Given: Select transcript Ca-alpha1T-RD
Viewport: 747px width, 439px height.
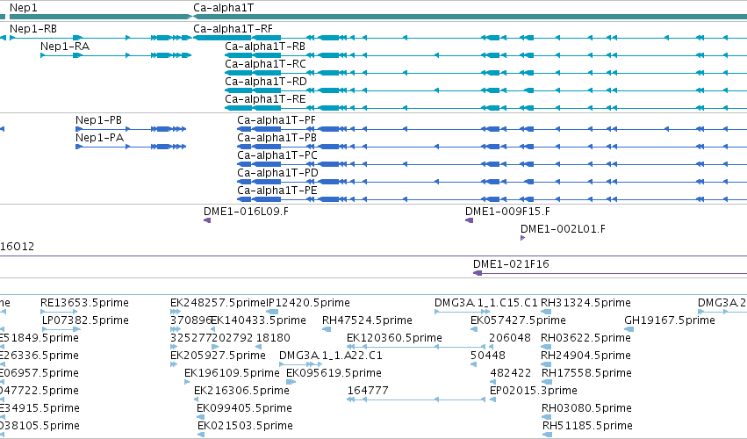Looking at the screenshot, I should coord(266,82).
